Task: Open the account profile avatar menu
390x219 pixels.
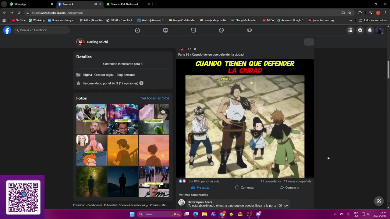Action: click(x=380, y=30)
